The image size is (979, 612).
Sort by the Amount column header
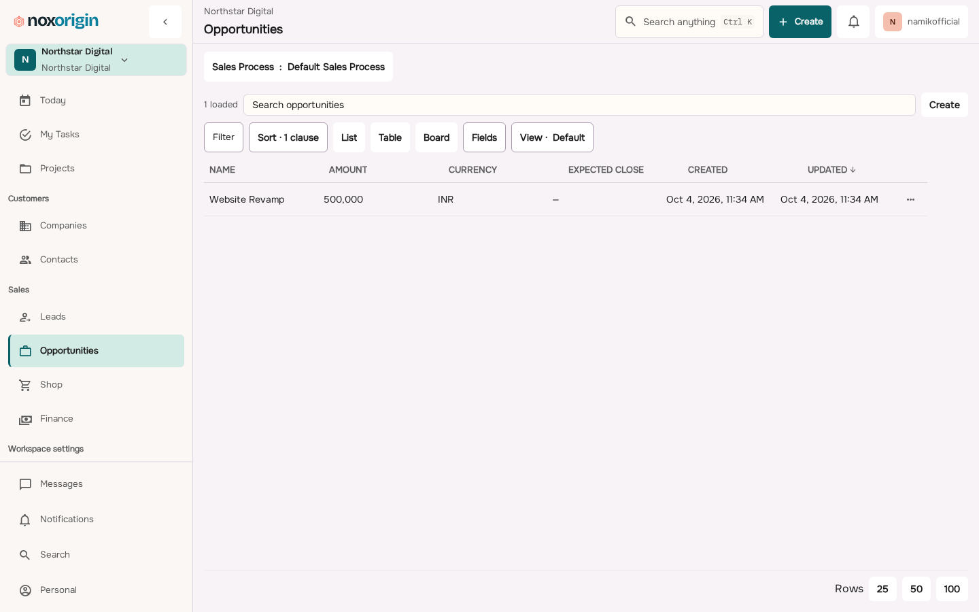pyautogui.click(x=348, y=170)
